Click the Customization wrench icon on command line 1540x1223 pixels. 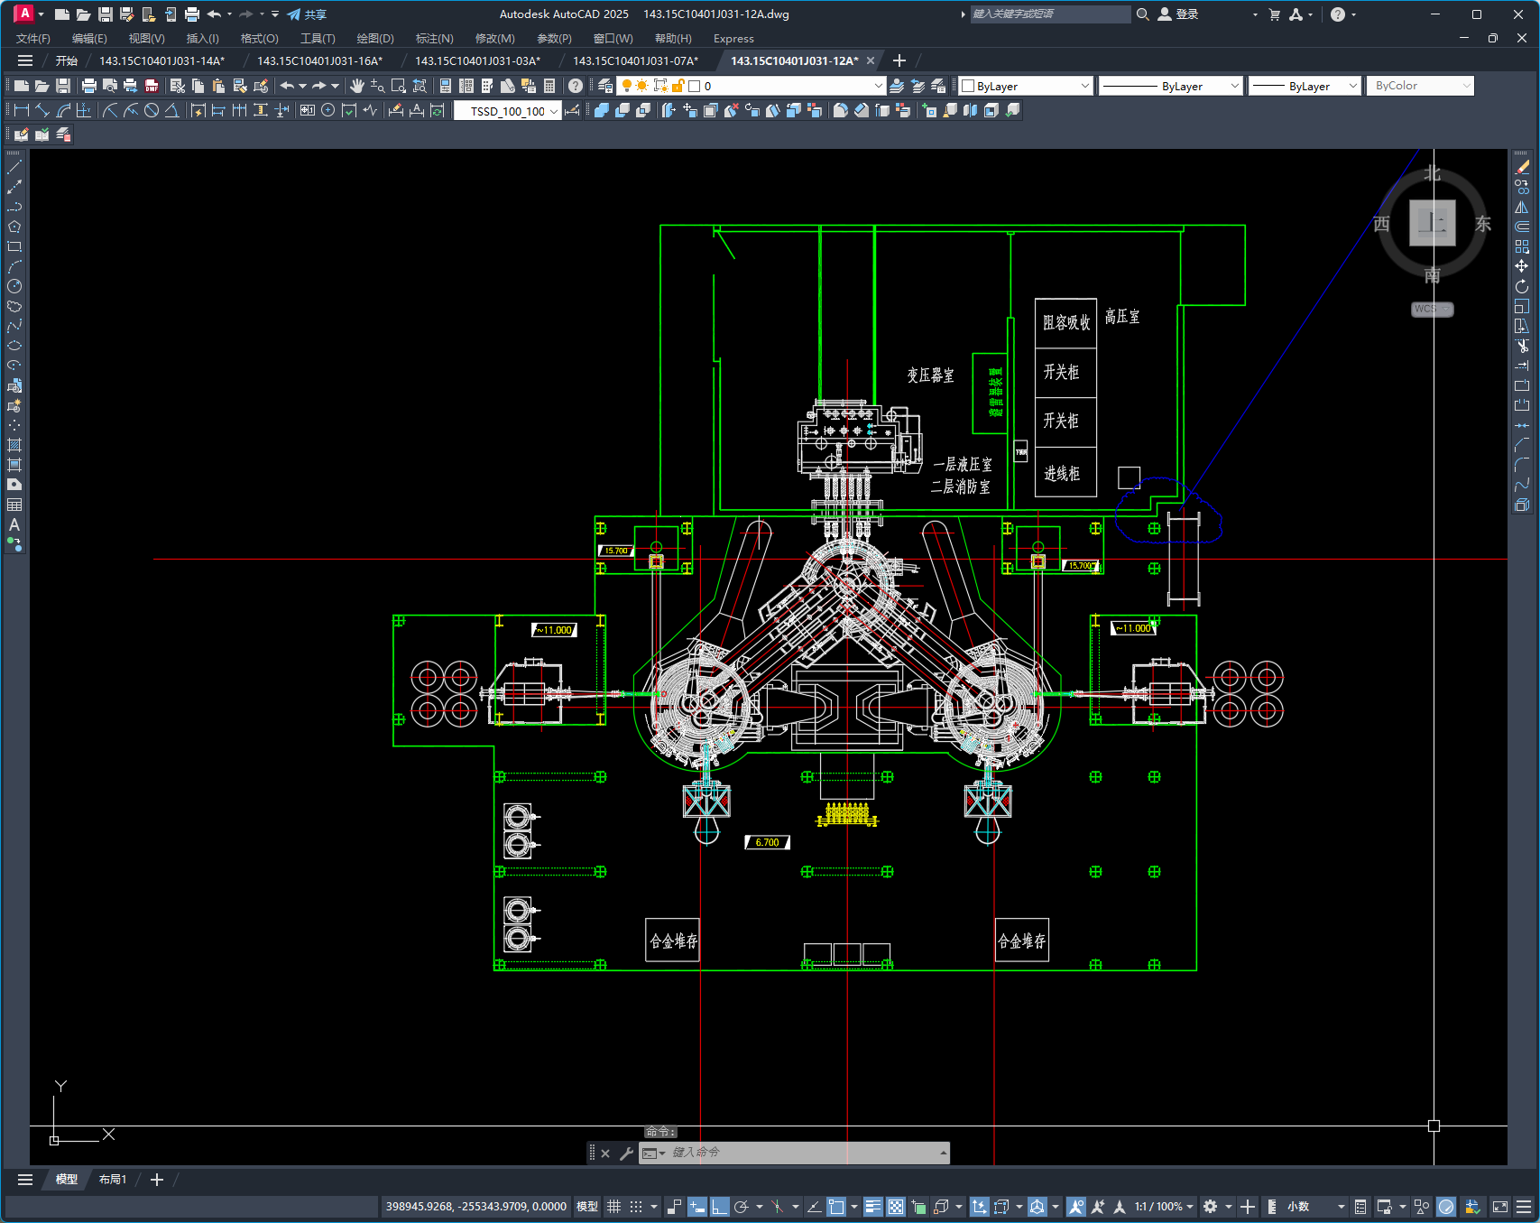626,1153
